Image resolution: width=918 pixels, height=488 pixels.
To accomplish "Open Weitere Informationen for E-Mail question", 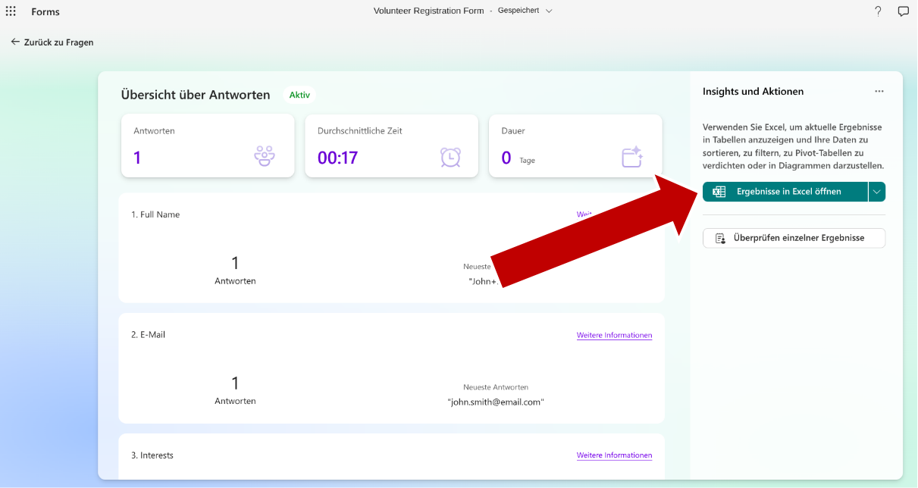I will coord(614,335).
